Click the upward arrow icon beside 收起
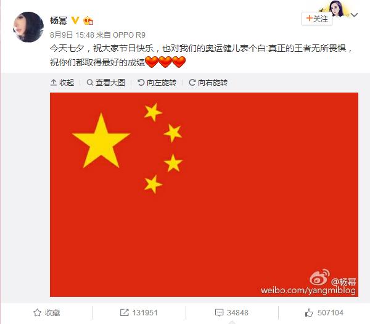The height and width of the screenshot is (324, 370). coord(54,83)
